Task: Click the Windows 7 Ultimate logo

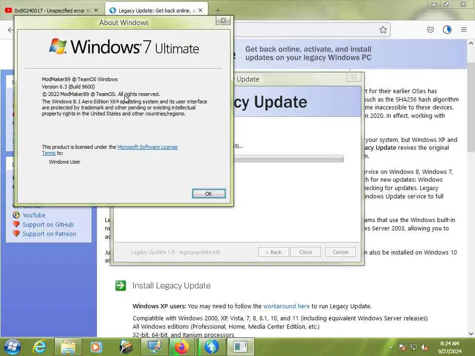Action: coord(124,47)
